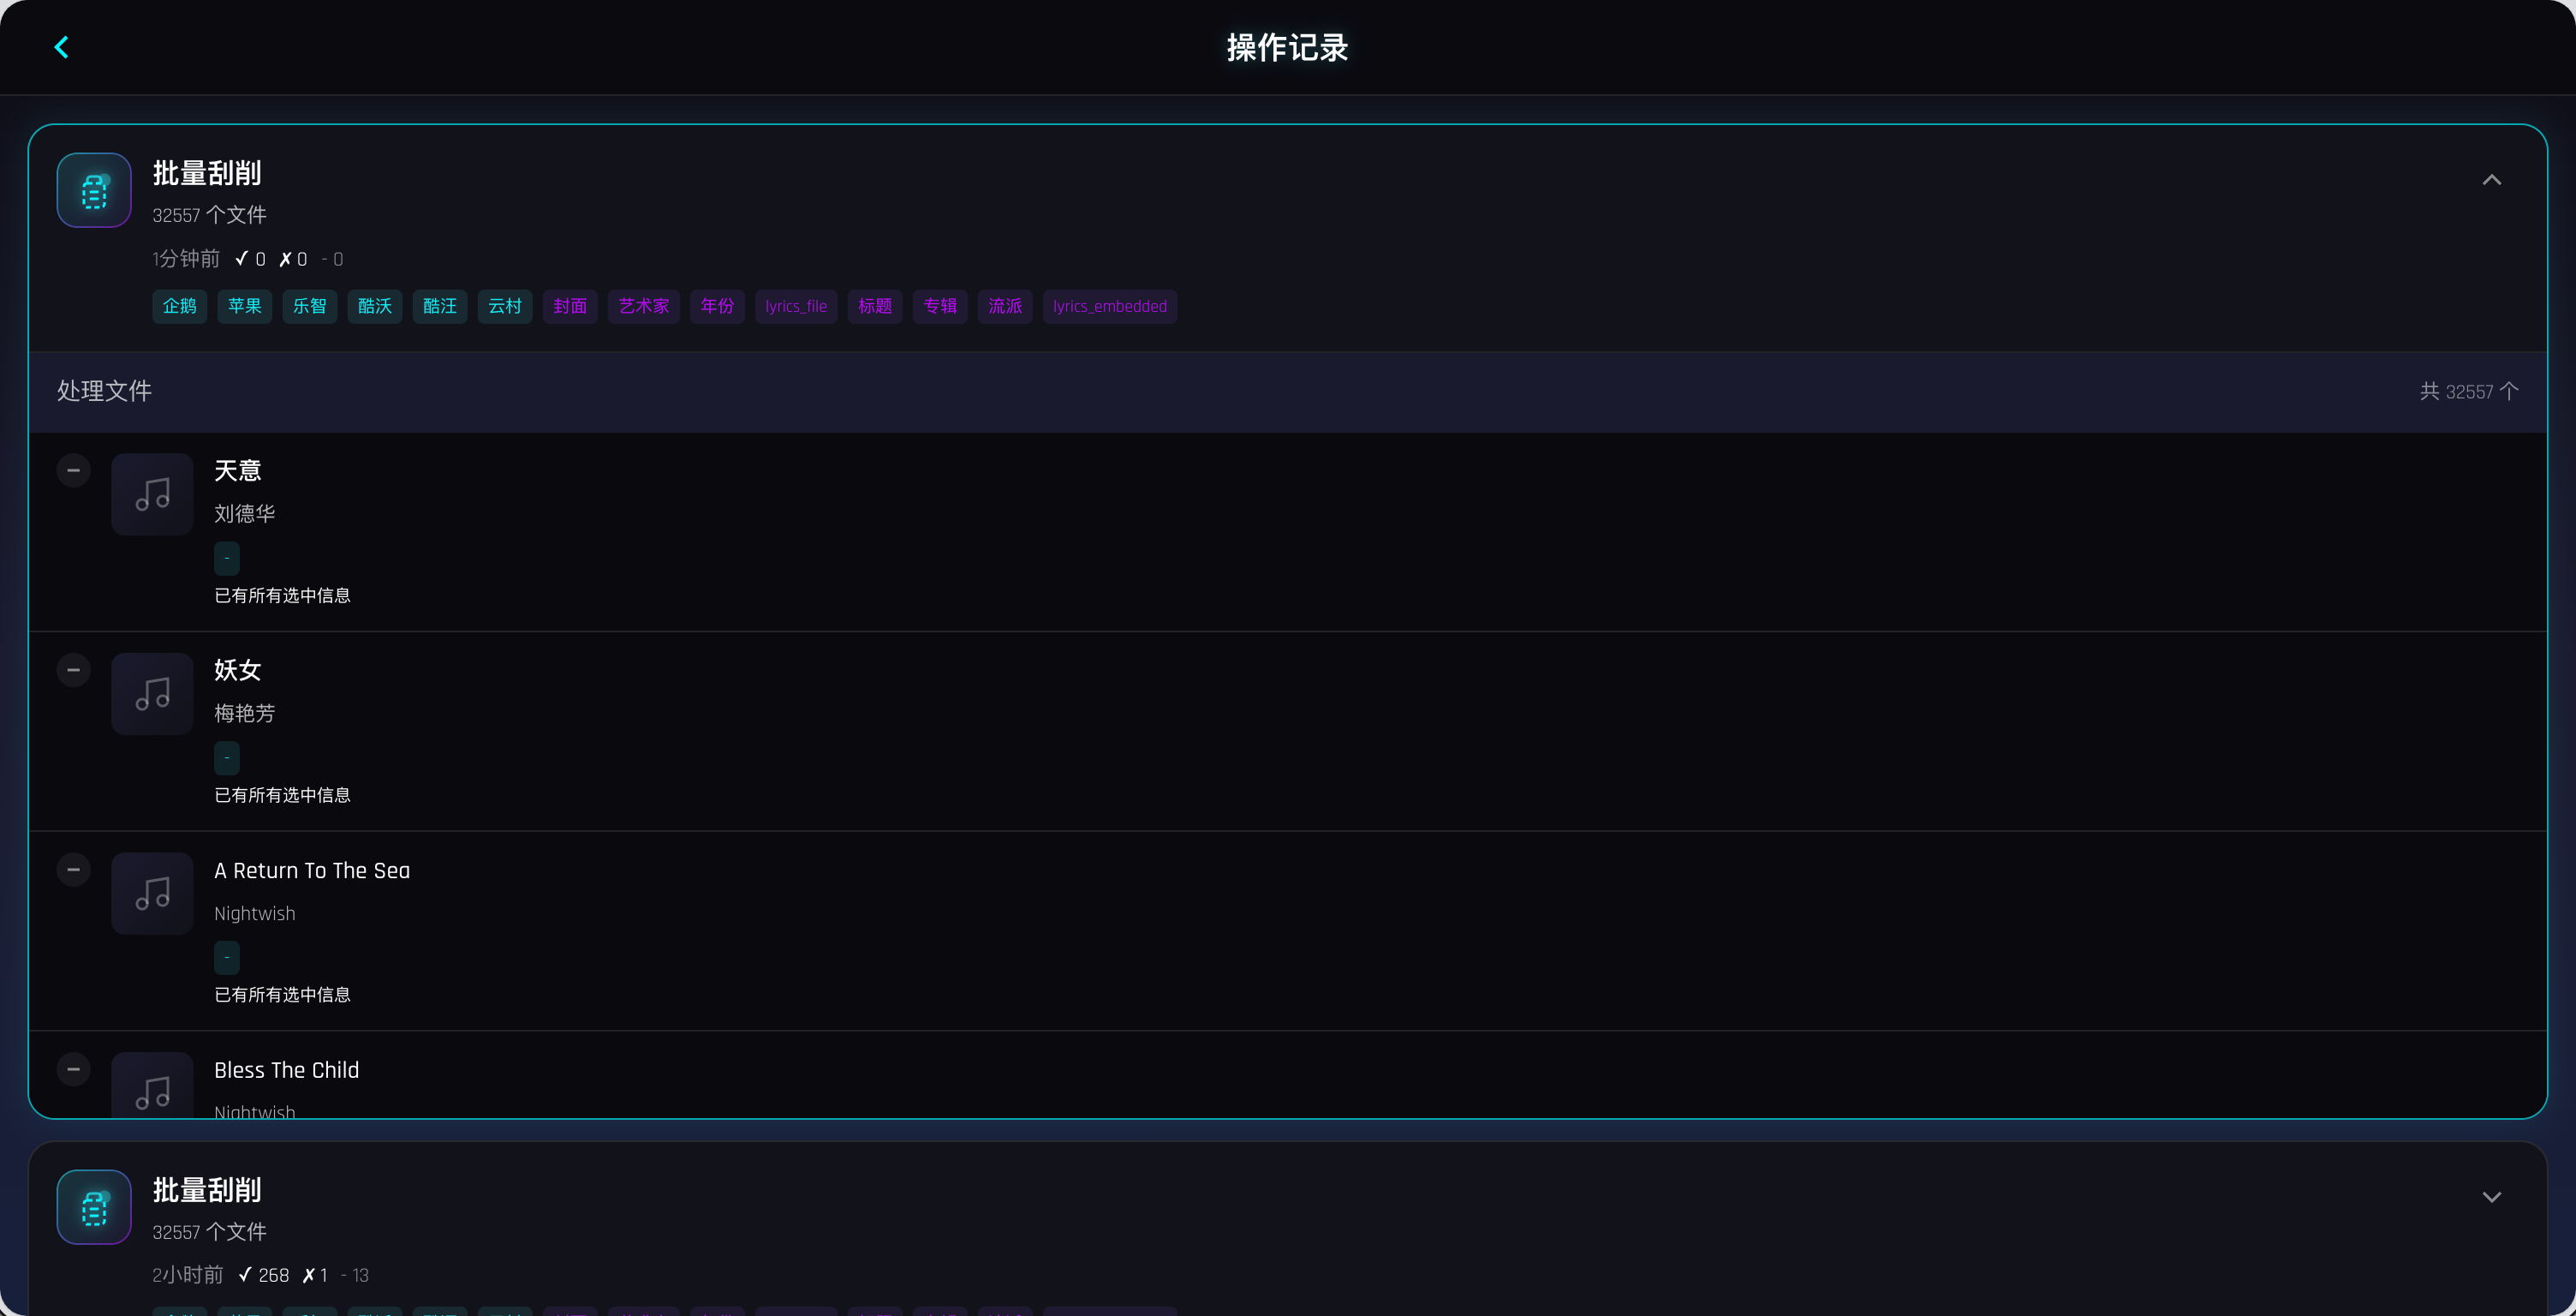Select the 云村 source tag
Image resolution: width=2576 pixels, height=1316 pixels.
505,306
